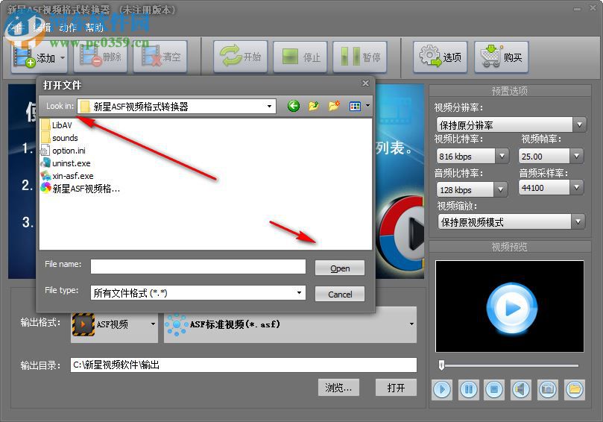Expand the 816 kbps video bitrate dropdown
This screenshot has width=603, height=422.
pos(502,156)
